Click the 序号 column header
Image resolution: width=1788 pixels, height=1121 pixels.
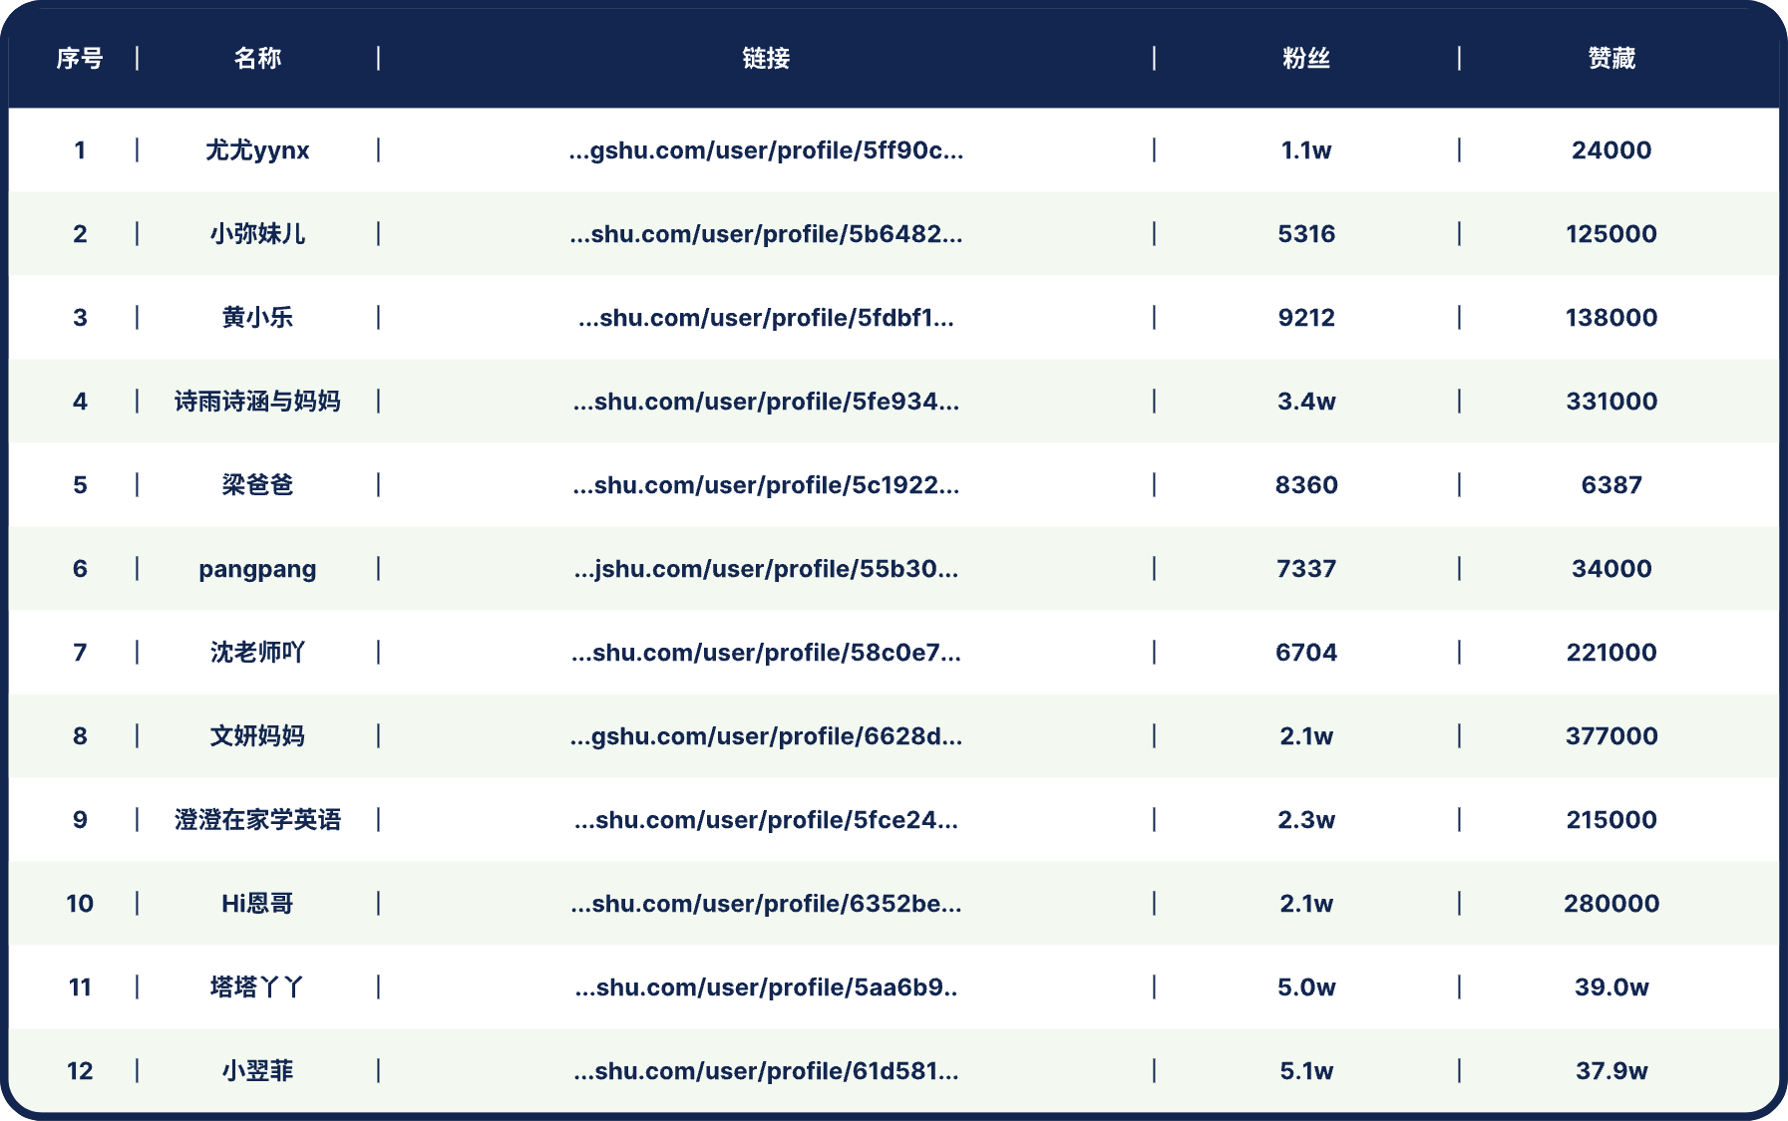coord(80,59)
